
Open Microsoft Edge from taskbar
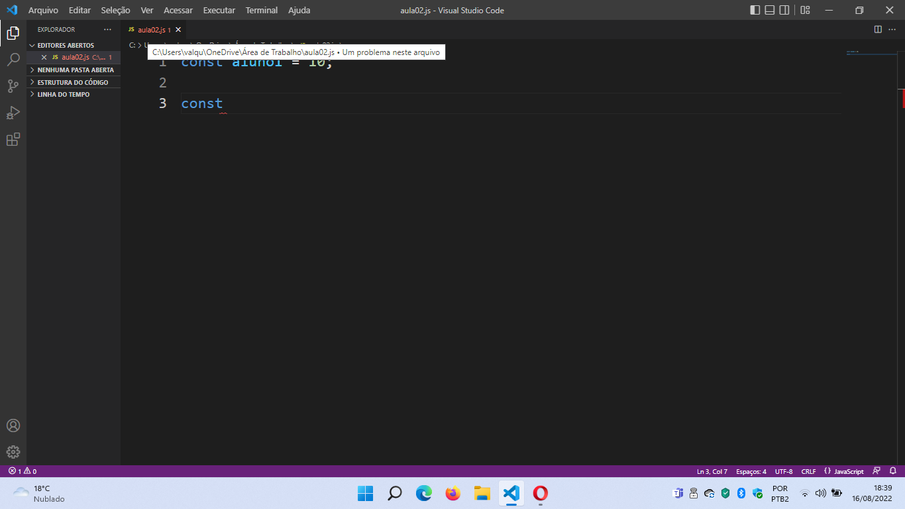[x=423, y=493]
